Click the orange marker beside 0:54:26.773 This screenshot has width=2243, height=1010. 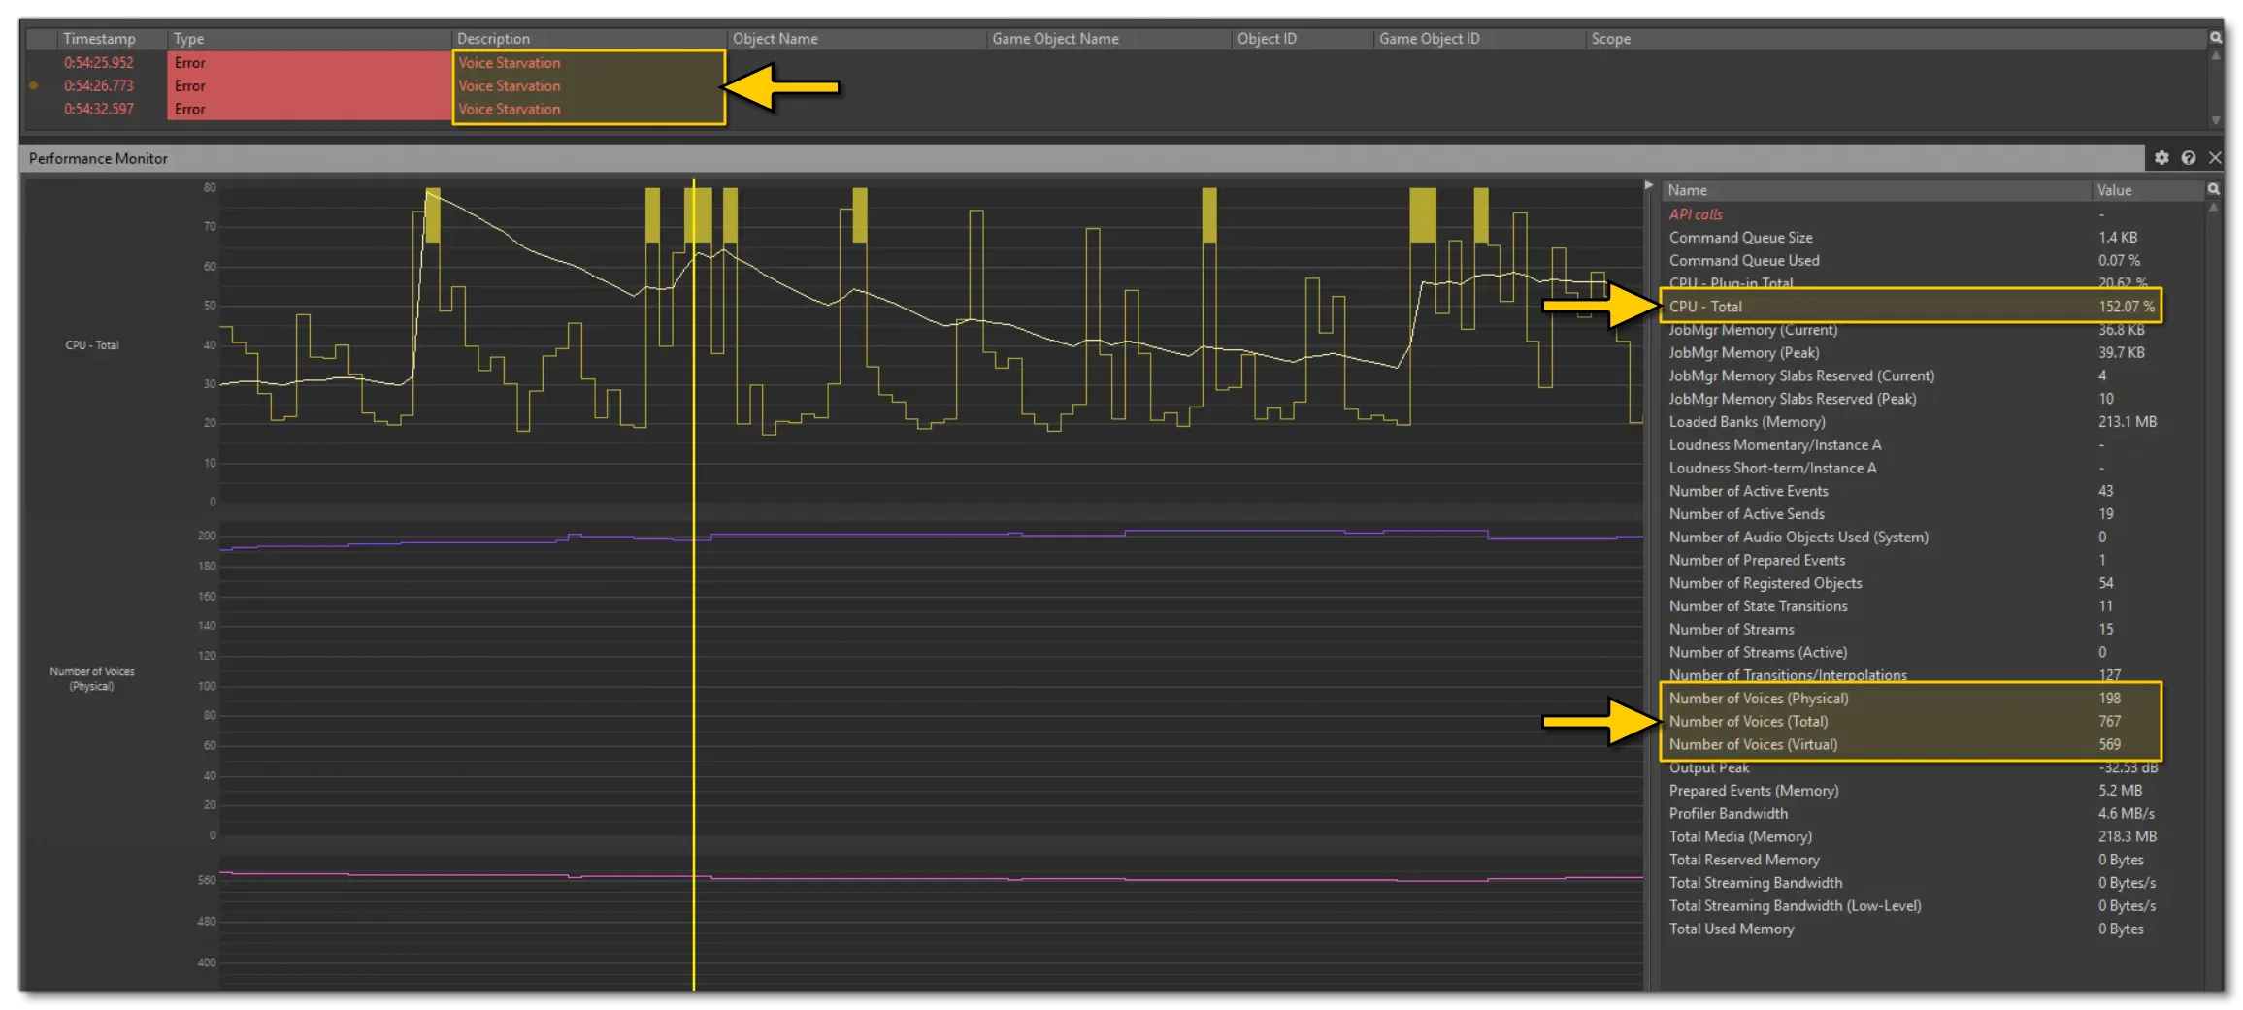tap(34, 86)
